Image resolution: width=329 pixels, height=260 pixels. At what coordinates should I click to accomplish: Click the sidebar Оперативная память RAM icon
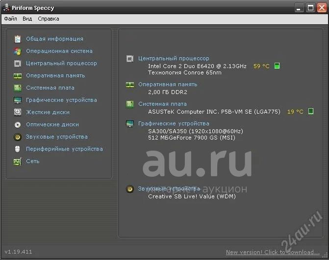(x=18, y=75)
